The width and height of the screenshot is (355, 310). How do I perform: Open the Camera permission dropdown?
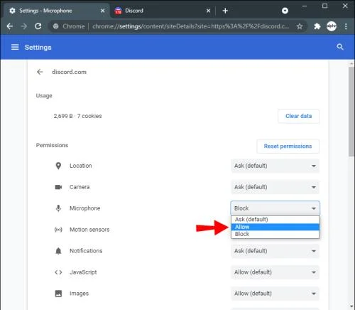(x=275, y=187)
